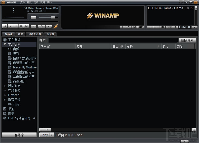This screenshot has height=143, width=199.
Task: Sort by the 标题 column header
Action: [x=143, y=46]
